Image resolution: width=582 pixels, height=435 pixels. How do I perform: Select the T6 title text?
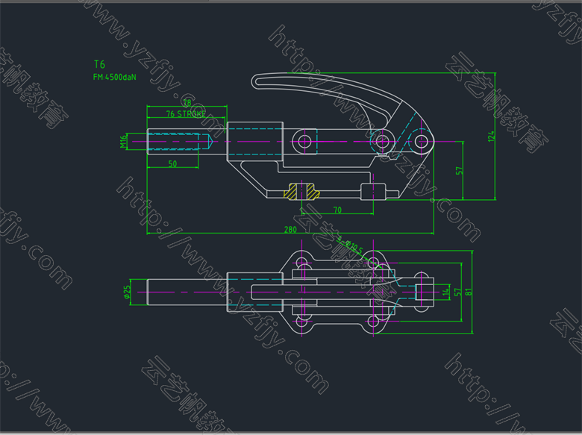pos(99,65)
